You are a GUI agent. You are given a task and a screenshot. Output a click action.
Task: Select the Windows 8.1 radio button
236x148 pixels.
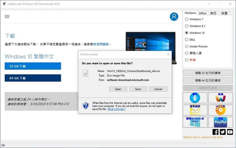click(187, 26)
